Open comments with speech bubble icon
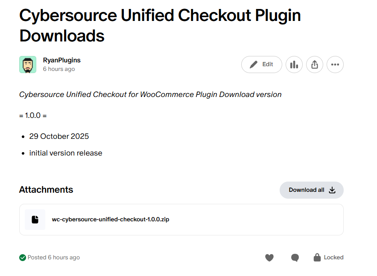The image size is (377, 276). 295,258
